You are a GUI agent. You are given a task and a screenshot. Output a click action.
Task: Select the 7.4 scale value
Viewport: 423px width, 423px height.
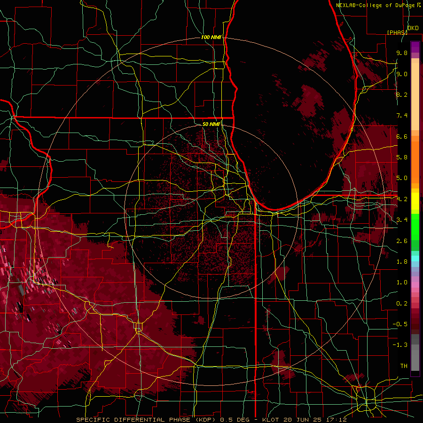point(402,116)
